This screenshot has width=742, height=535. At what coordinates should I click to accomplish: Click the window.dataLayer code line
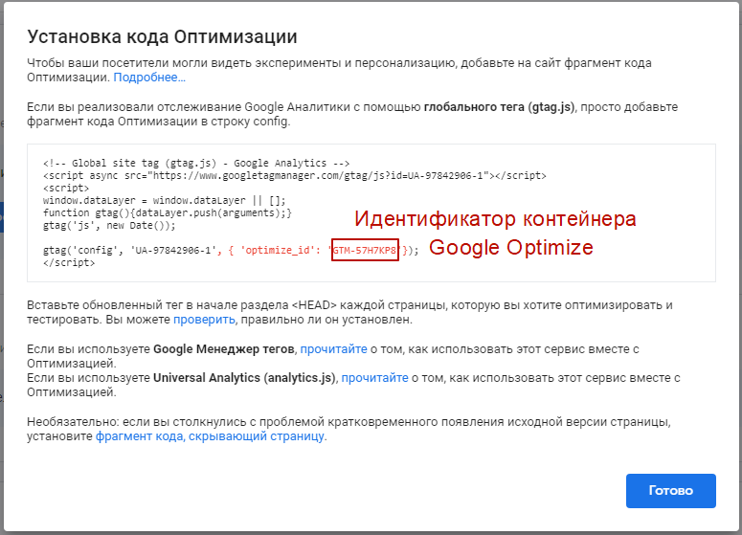pyautogui.click(x=165, y=201)
